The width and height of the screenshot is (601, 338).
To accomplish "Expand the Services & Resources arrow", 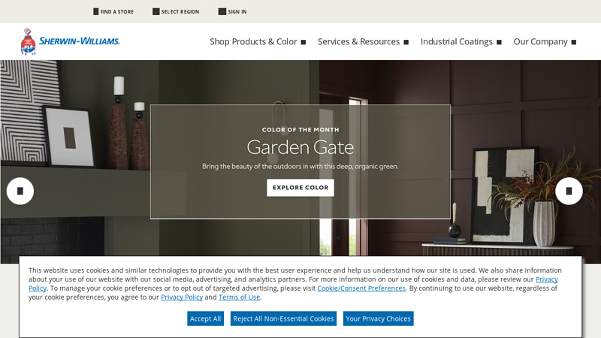I will click(x=406, y=42).
